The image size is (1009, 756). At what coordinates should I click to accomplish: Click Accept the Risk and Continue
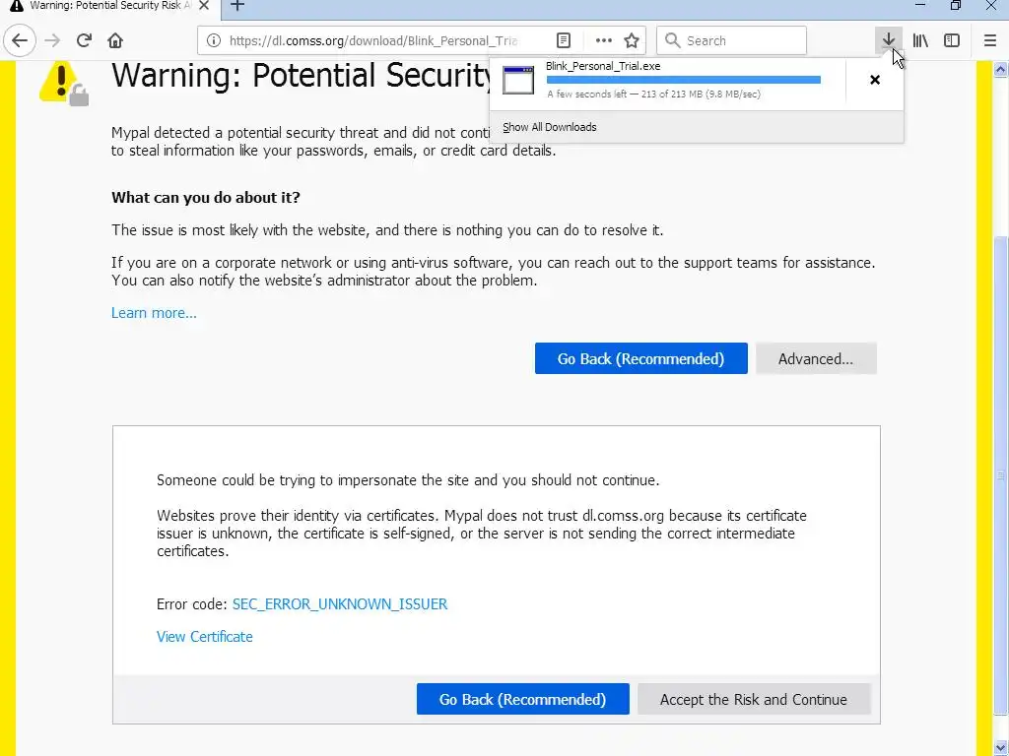coord(753,699)
